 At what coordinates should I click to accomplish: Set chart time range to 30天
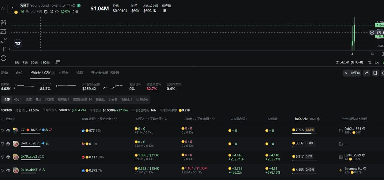click(34, 62)
